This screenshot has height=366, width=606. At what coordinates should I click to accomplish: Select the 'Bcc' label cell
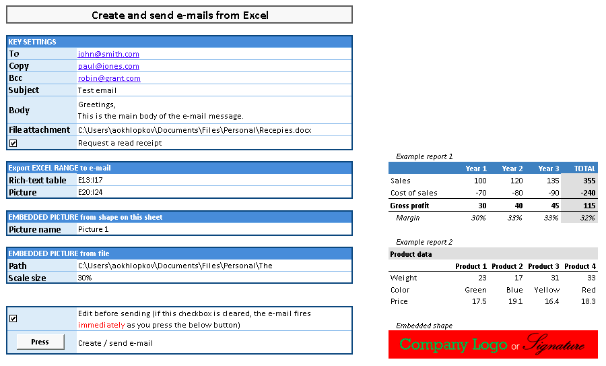tap(42, 78)
